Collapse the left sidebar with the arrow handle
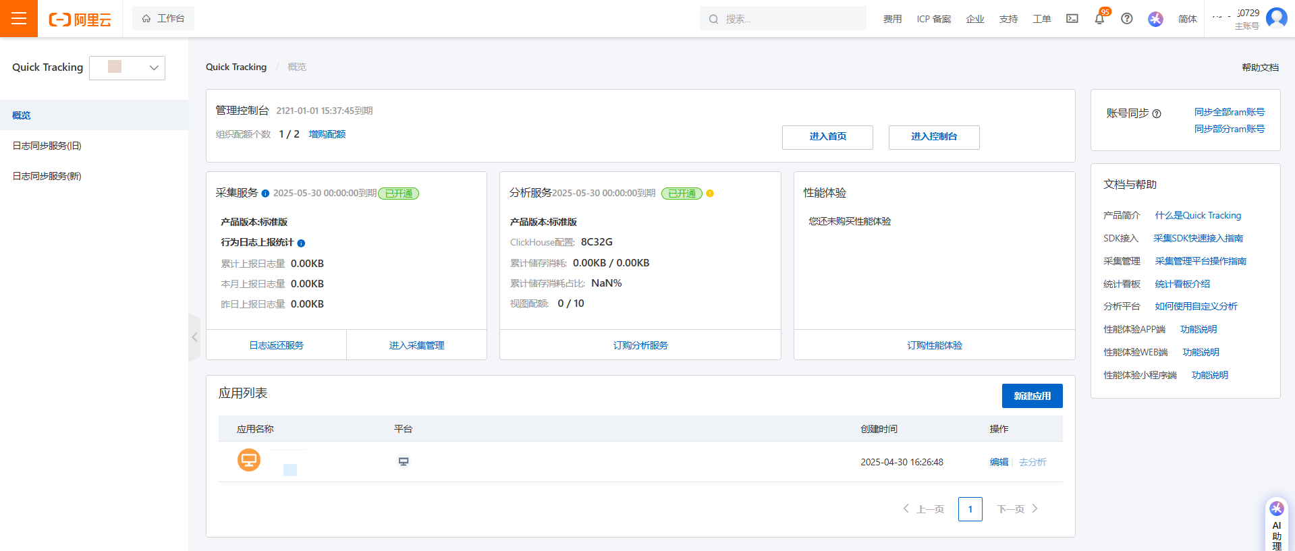 coord(194,337)
